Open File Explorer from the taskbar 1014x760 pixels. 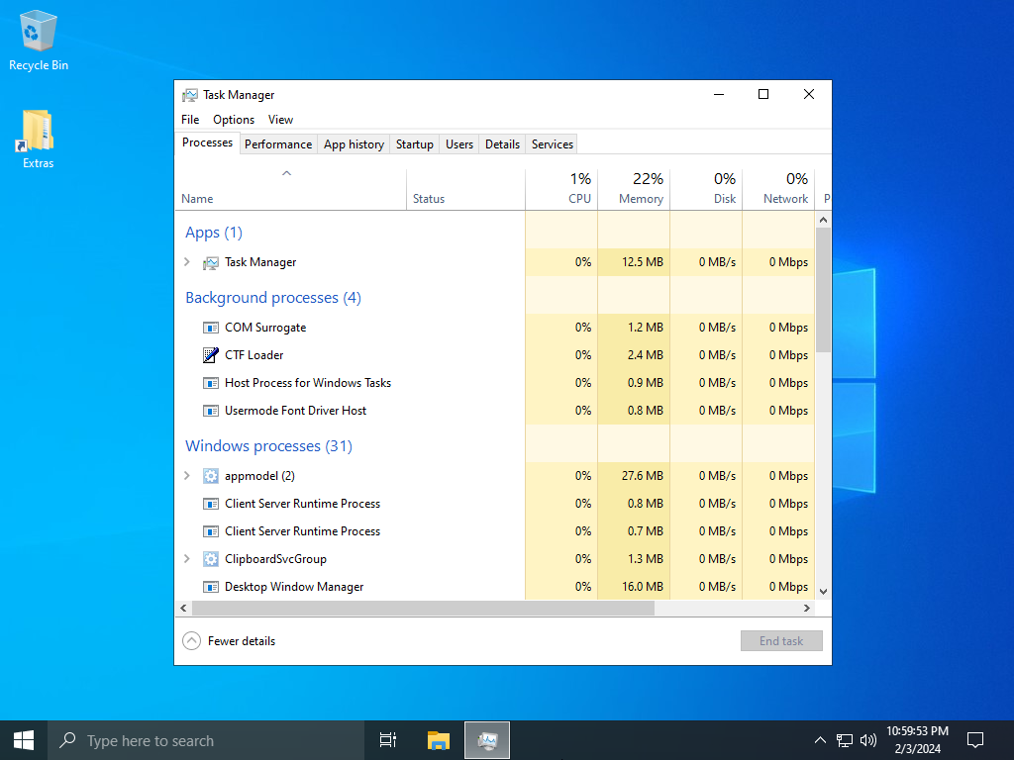[438, 740]
